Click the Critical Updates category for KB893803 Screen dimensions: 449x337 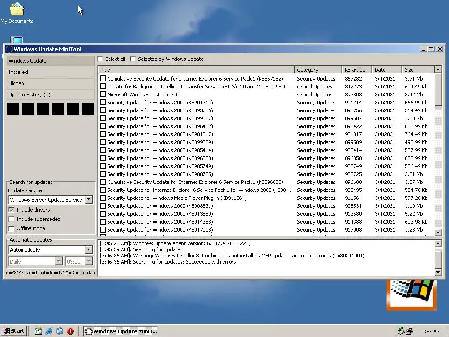314,95
